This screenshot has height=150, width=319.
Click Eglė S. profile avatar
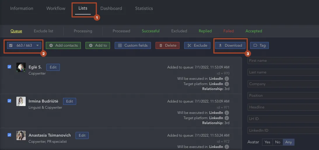21,67
